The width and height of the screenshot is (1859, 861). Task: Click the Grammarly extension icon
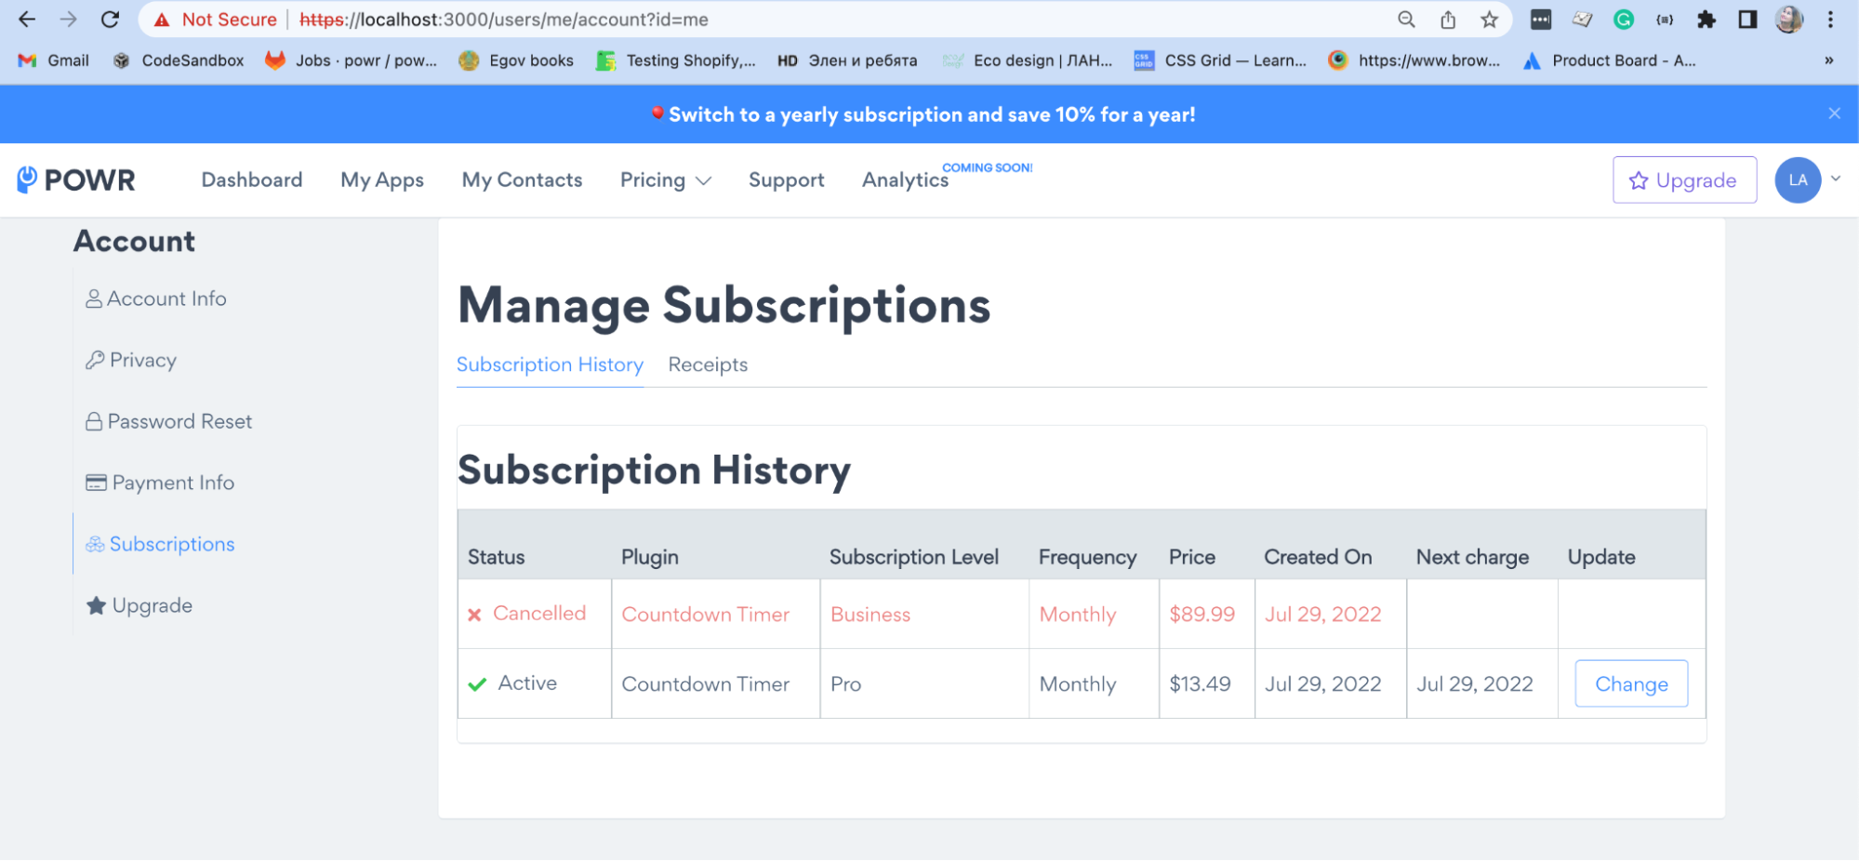coord(1624,20)
